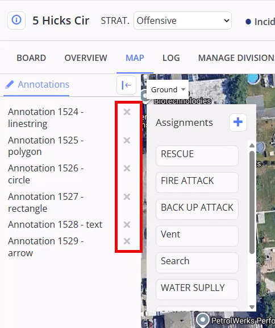The width and height of the screenshot is (275, 328).
Task: Switch to the BOARD tab
Action: 31,58
